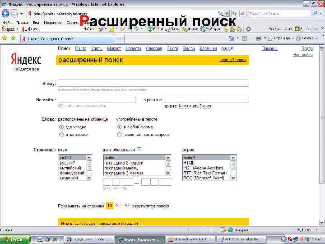325x244 pixels.
Task: Click the Live Search magnifier icon
Action: tap(315, 14)
